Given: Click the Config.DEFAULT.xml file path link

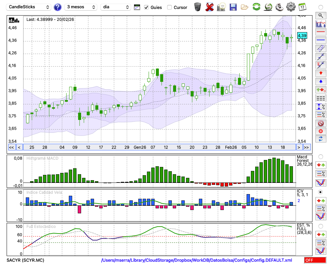Looking at the screenshot, I should [197, 260].
